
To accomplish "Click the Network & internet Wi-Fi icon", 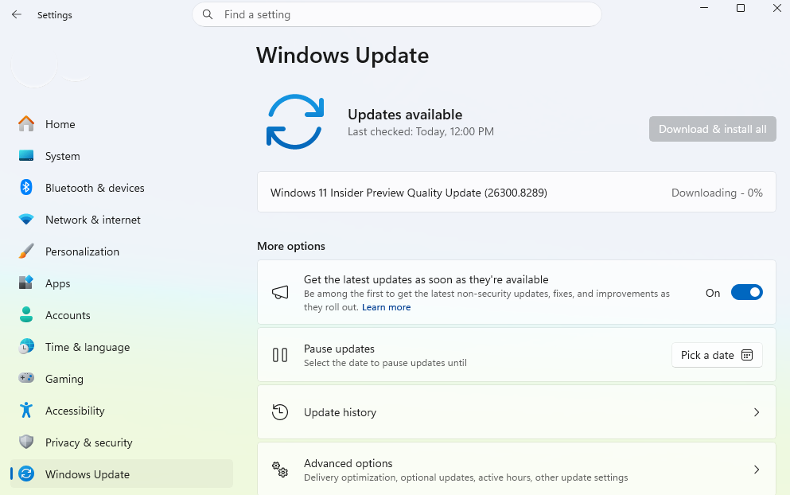I will coord(26,220).
